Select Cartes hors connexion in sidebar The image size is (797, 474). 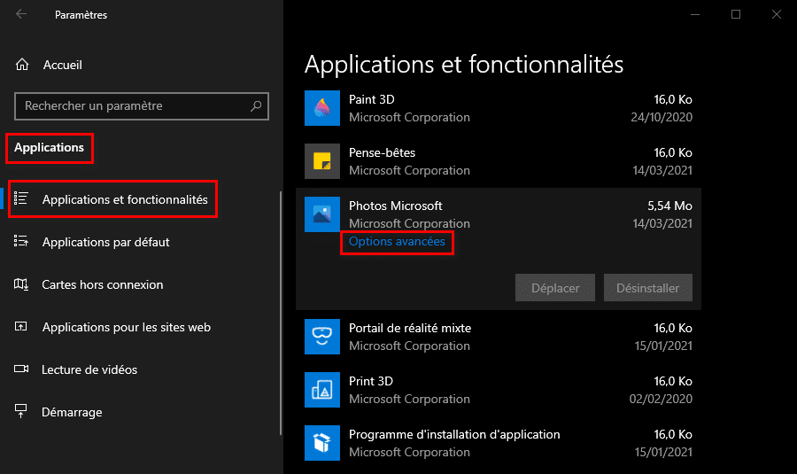pyautogui.click(x=102, y=284)
